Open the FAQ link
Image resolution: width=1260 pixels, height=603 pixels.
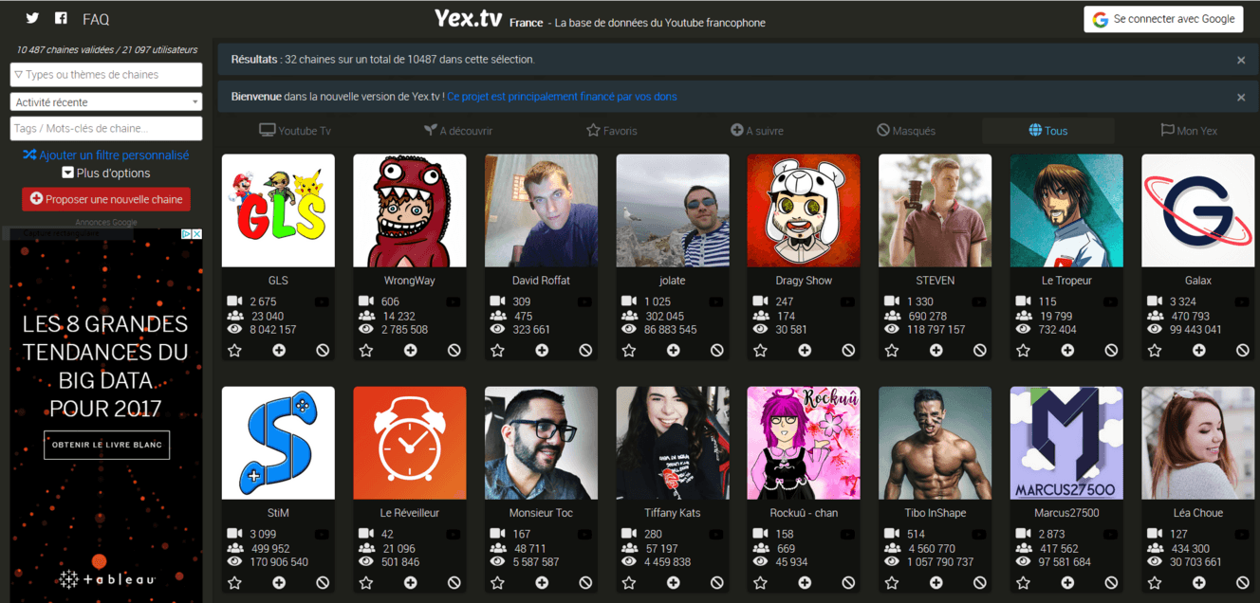coord(96,19)
